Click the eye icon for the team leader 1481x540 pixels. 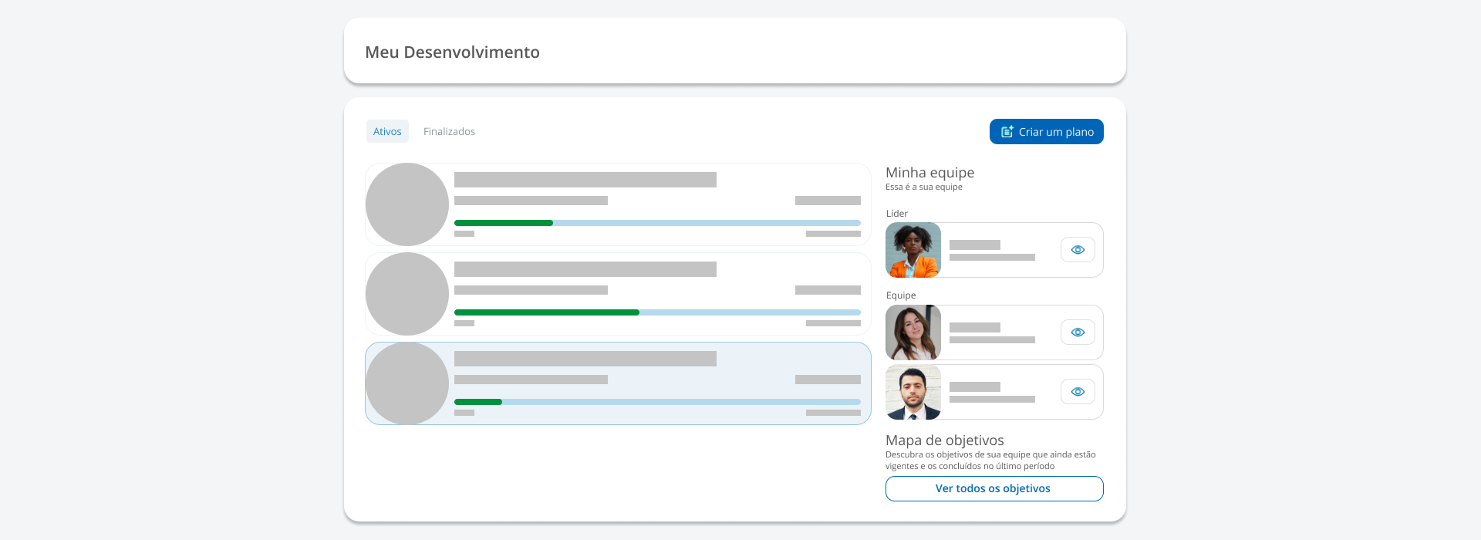(1078, 250)
